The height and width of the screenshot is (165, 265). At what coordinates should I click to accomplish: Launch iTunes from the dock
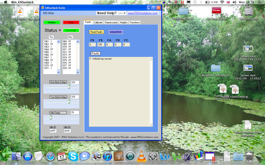(x=107, y=156)
